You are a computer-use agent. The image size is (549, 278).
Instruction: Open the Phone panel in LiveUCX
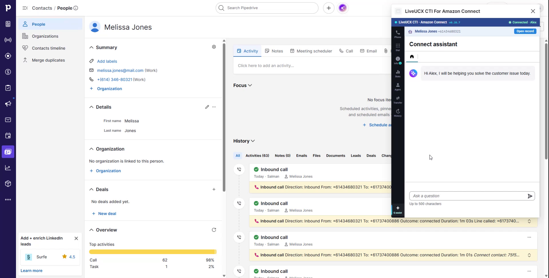point(398,34)
